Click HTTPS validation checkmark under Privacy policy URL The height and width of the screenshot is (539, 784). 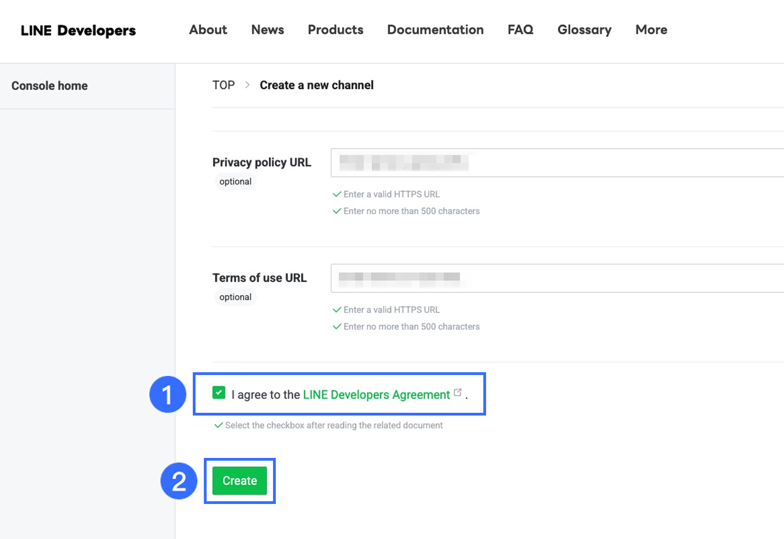337,194
